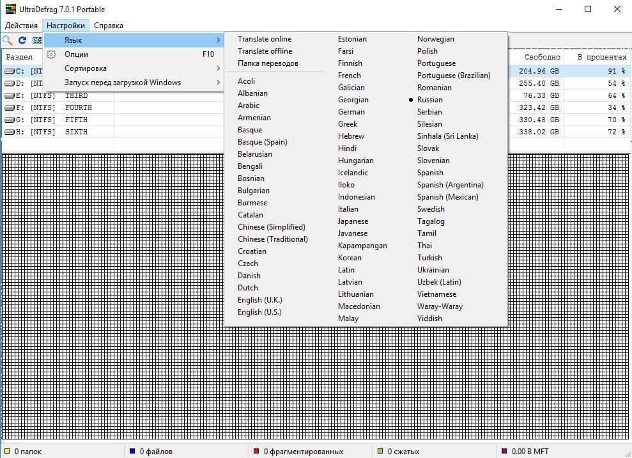Select Chinese (Traditional) language

click(x=272, y=239)
